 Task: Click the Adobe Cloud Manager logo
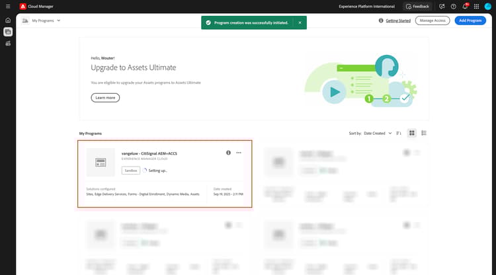[22, 7]
